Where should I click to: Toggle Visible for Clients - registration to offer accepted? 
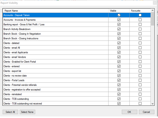pyautogui.click(x=119, y=90)
